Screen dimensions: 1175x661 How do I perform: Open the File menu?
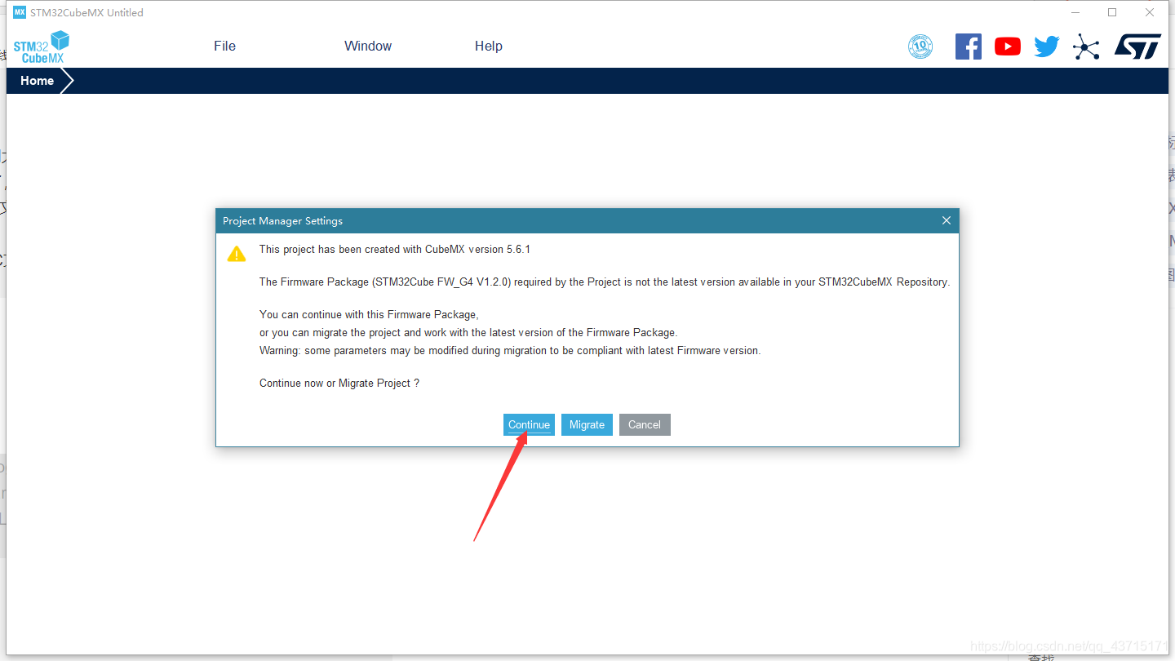click(224, 46)
